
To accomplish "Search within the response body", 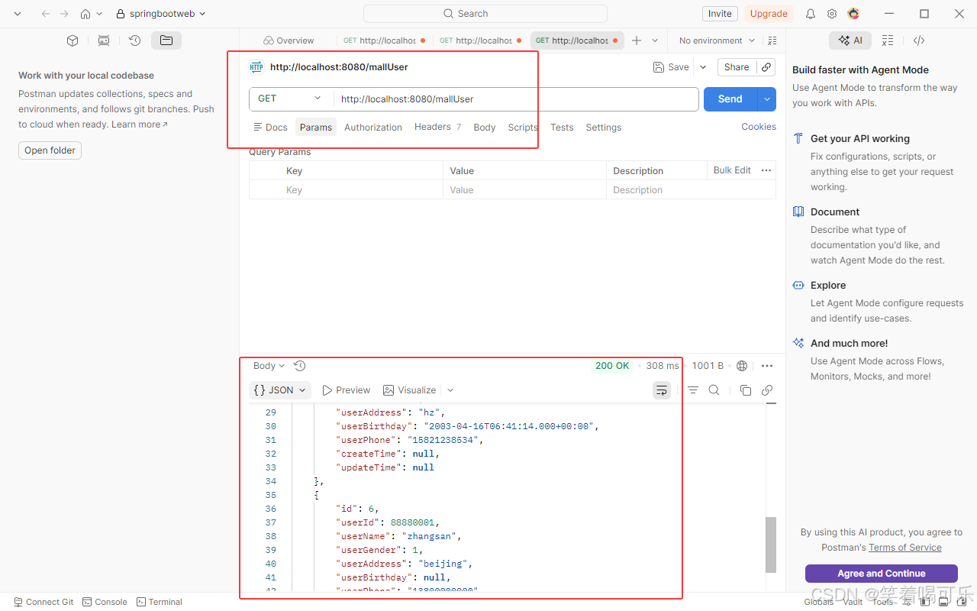I will [714, 390].
